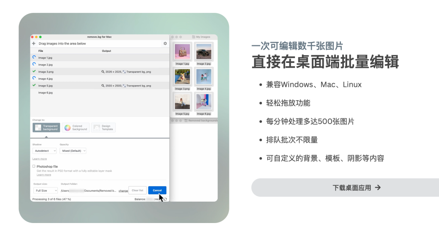Image resolution: width=439 pixels, height=235 pixels.
Task: Select Design Template option
Action: [x=103, y=128]
